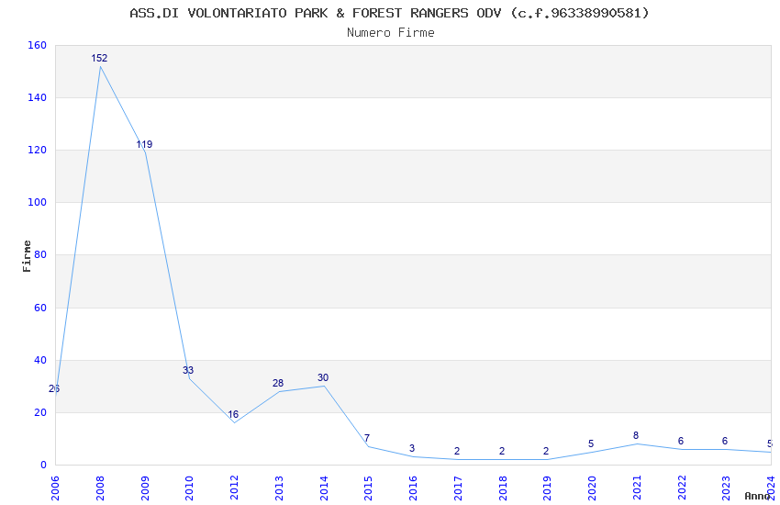780x505 pixels.
Task: Click the data label 26 at left edge
Action: (x=54, y=389)
